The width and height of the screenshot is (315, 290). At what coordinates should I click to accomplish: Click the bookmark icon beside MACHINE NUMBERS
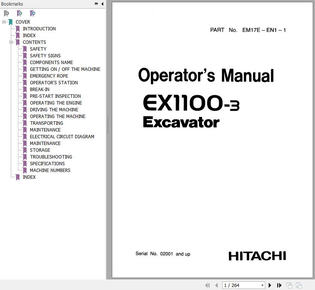(x=25, y=170)
